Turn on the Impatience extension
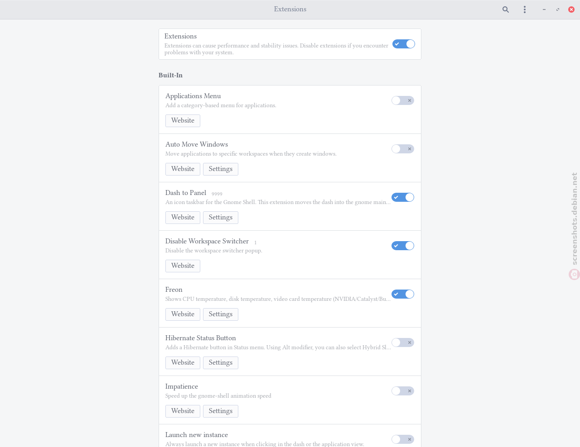Viewport: 580px width, 447px height. click(x=403, y=391)
